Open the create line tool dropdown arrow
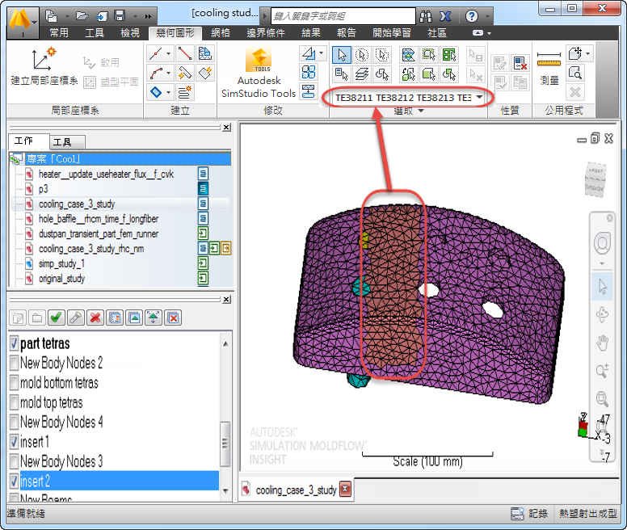This screenshot has width=627, height=530. pos(169,53)
